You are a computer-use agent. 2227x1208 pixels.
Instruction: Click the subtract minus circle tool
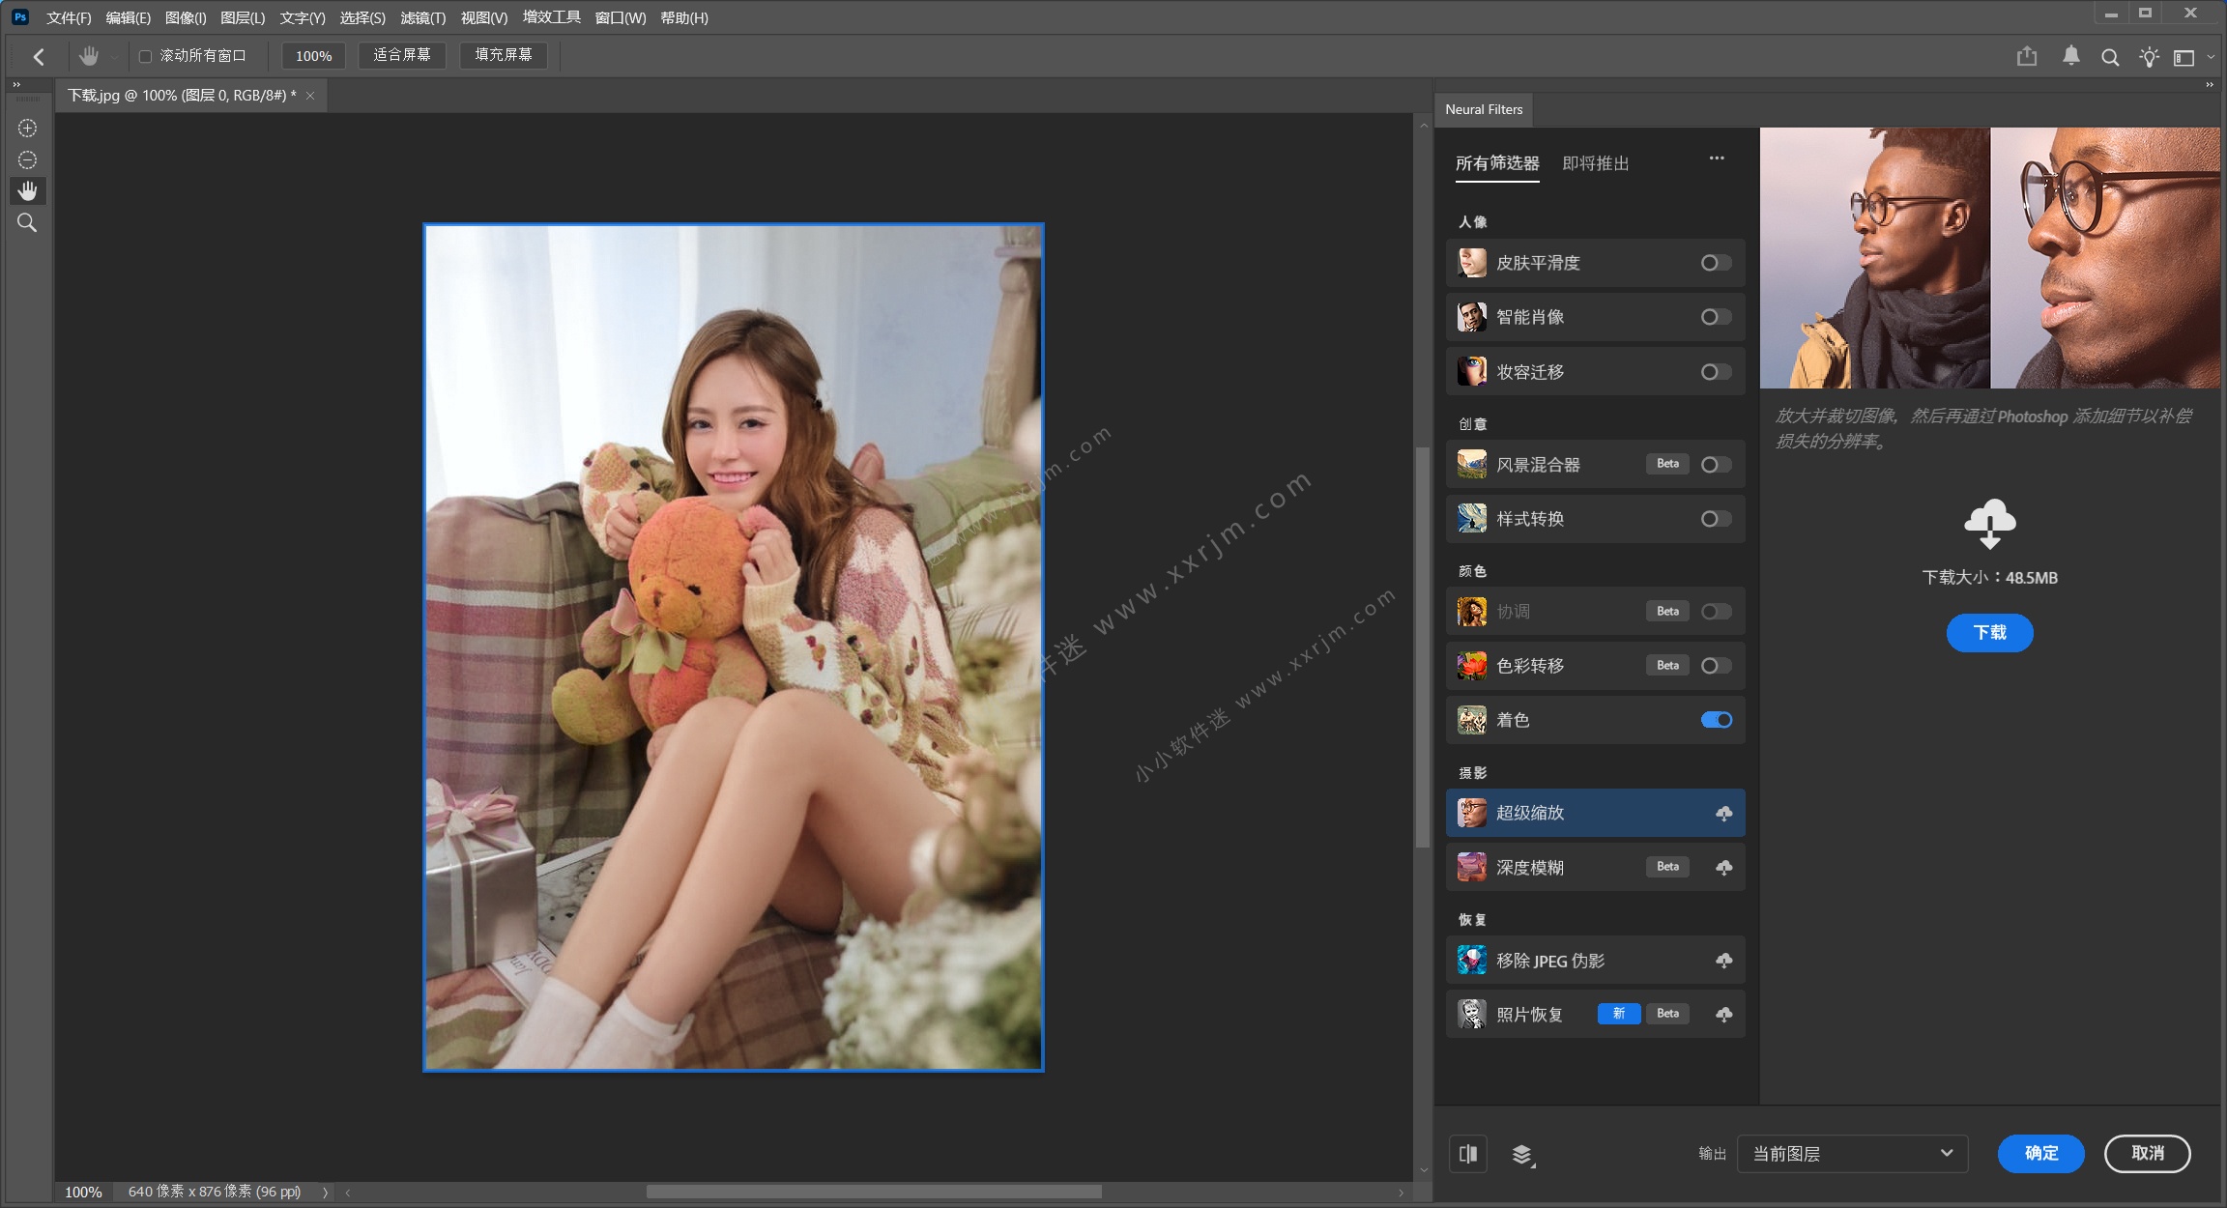(27, 159)
